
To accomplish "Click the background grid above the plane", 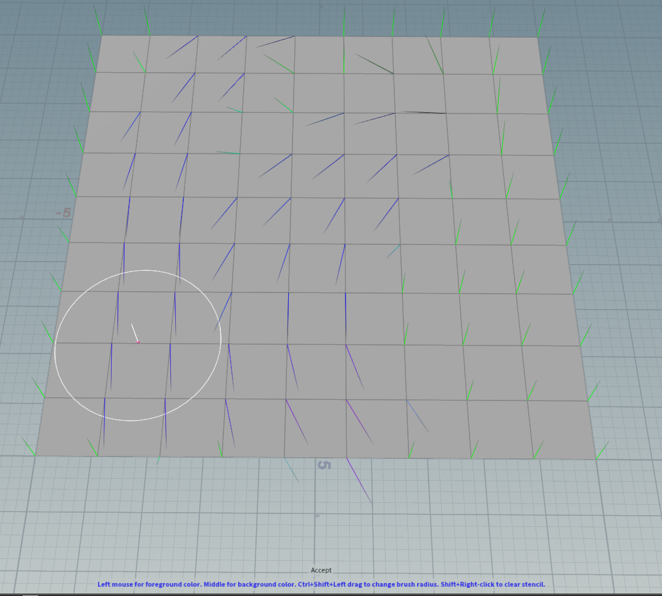I will click(x=247, y=15).
